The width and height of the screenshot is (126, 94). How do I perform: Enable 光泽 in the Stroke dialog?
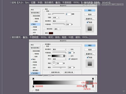pos(32,32)
